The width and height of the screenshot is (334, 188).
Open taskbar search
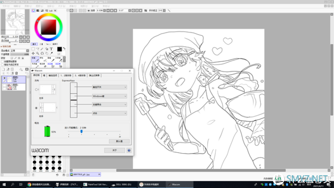tap(12, 185)
